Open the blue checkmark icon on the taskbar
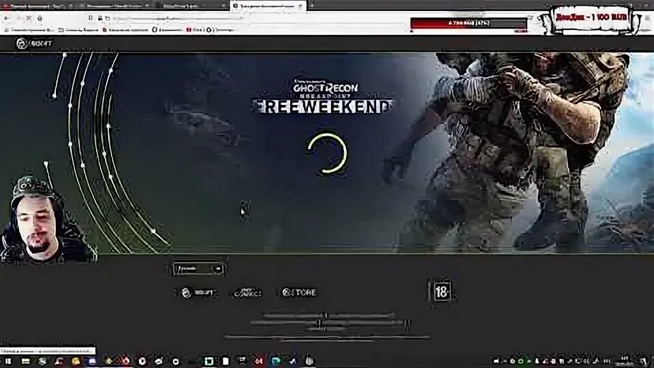The height and width of the screenshot is (368, 654). pos(292,361)
